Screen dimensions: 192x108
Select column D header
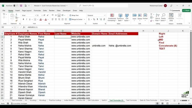coord(63,31)
